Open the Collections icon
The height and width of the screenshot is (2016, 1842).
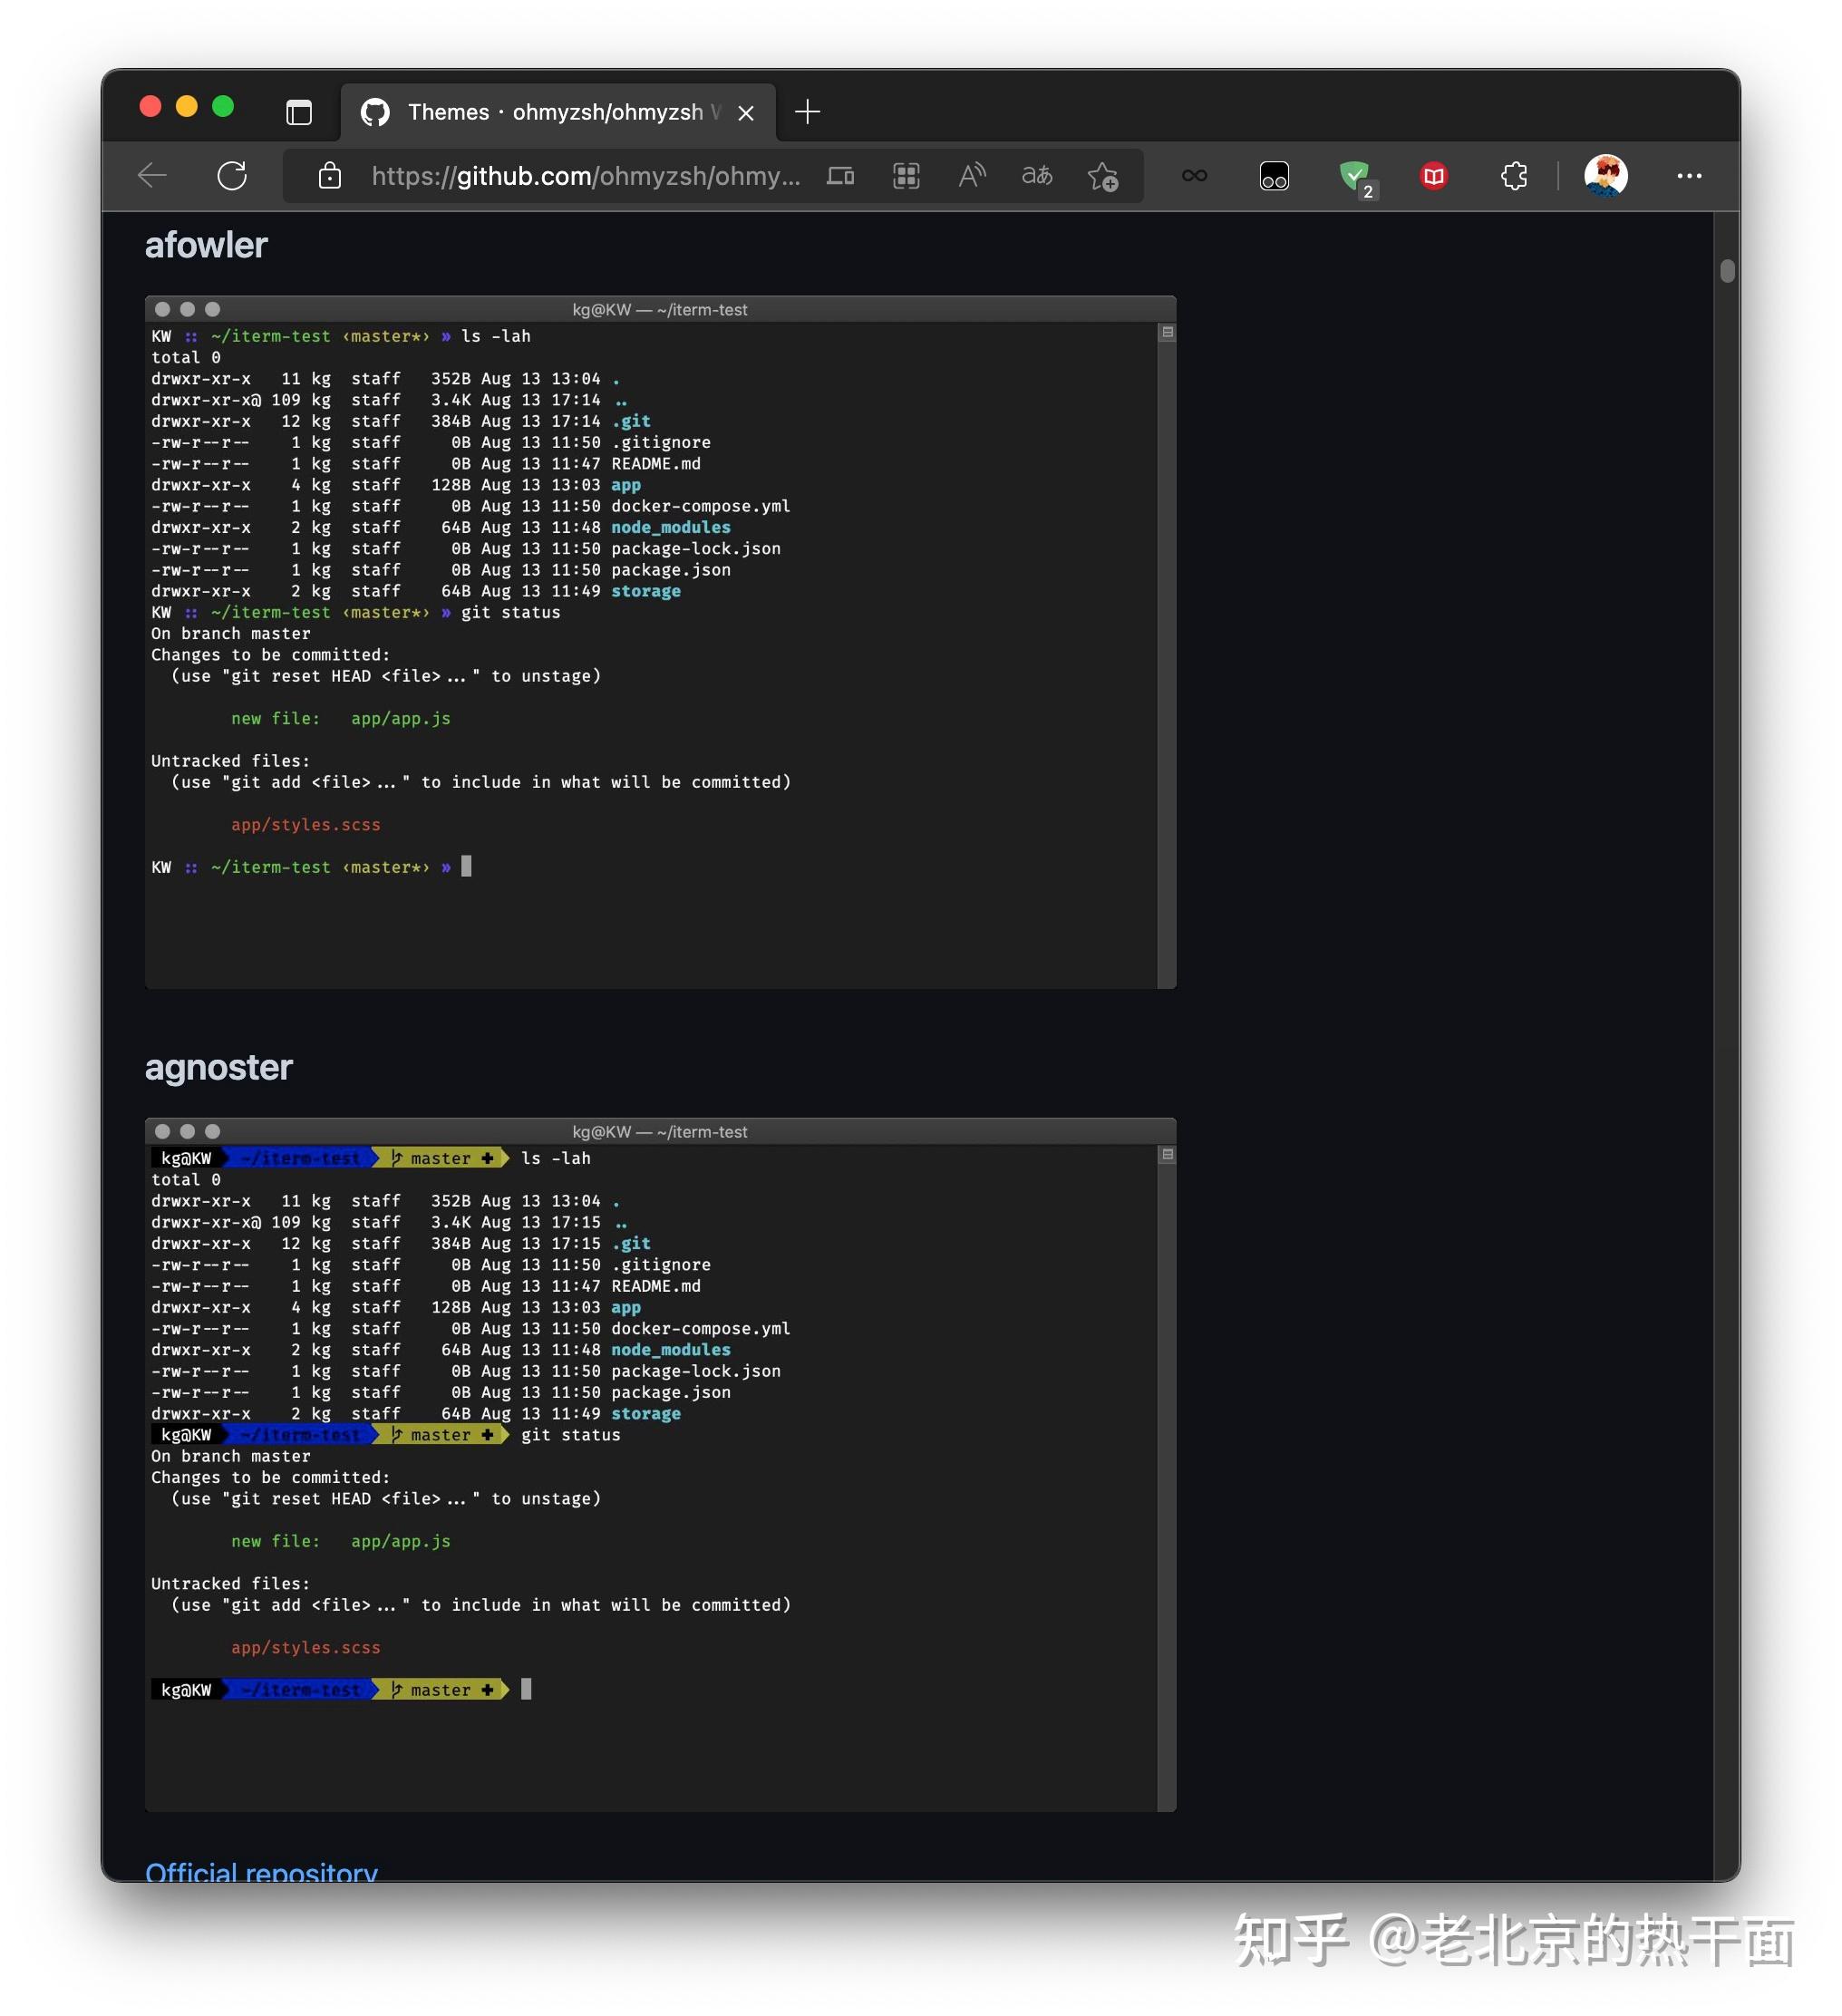click(x=905, y=176)
